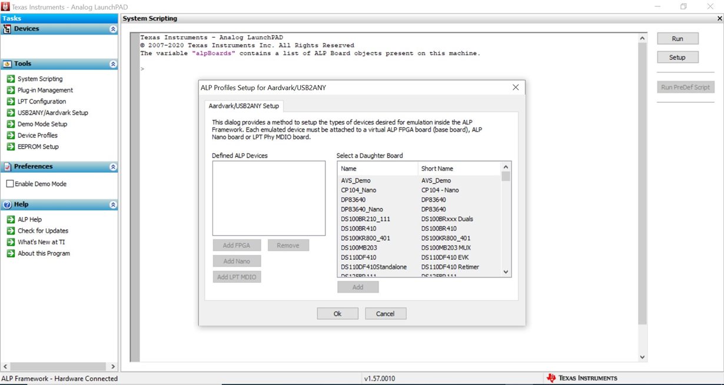Click the Add LPT MDIO button
This screenshot has height=385, width=724.
[x=237, y=277]
